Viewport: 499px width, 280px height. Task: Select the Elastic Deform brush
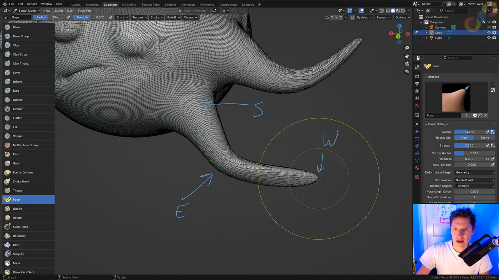click(x=28, y=172)
